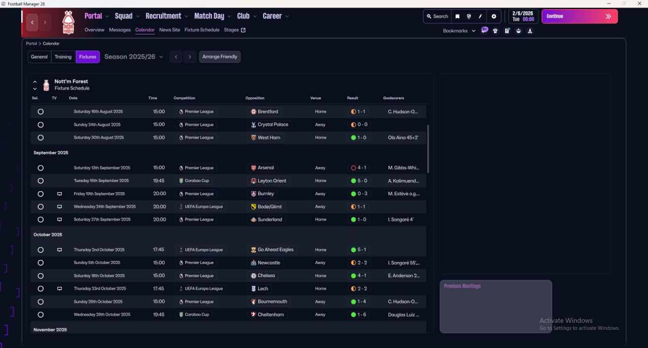Click the bookmark flag icon in top toolbar
The height and width of the screenshot is (348, 648).
click(457, 16)
